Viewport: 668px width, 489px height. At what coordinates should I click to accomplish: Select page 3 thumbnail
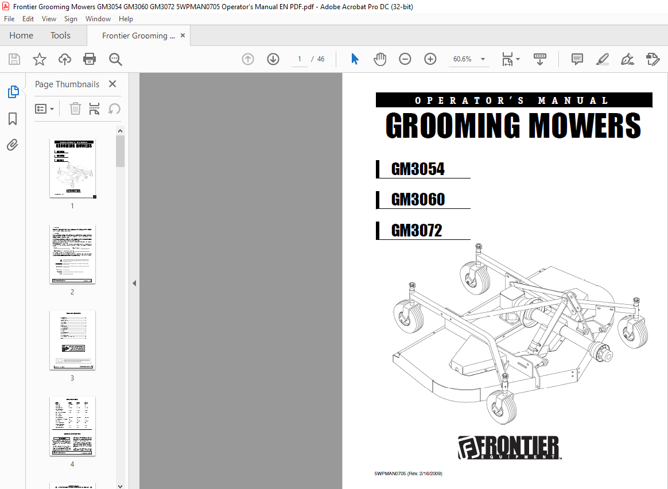click(72, 340)
